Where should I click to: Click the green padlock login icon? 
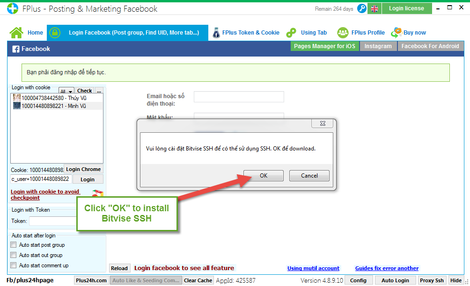point(55,33)
